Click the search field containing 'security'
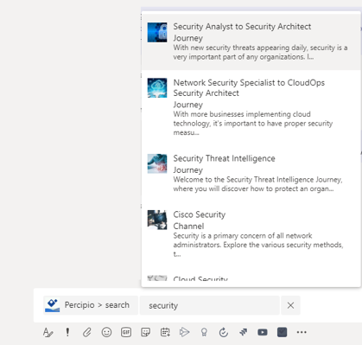The height and width of the screenshot is (345, 362). pyautogui.click(x=209, y=305)
